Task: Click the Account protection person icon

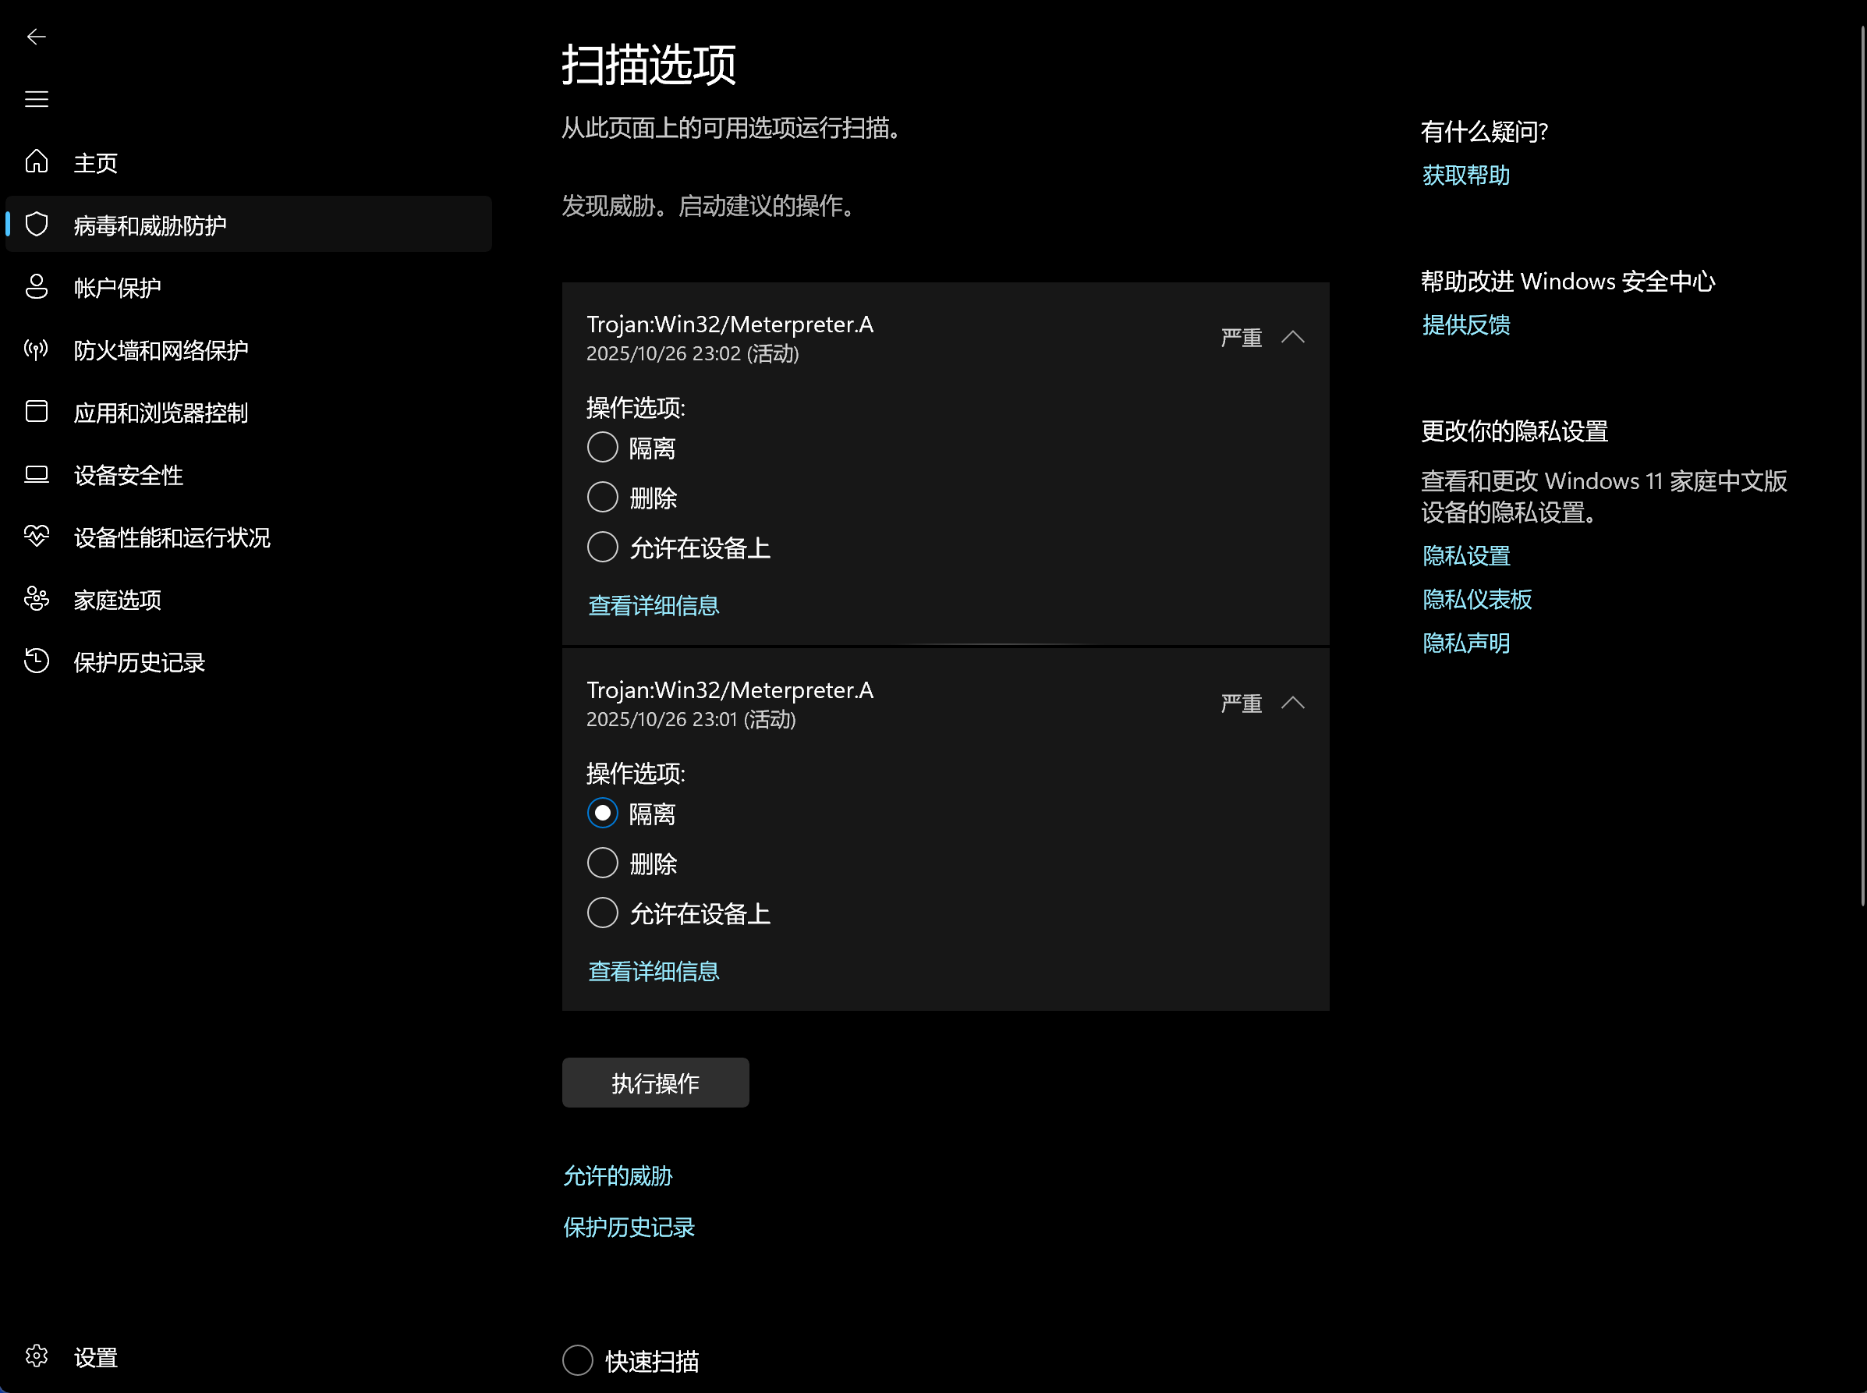Action: point(36,287)
